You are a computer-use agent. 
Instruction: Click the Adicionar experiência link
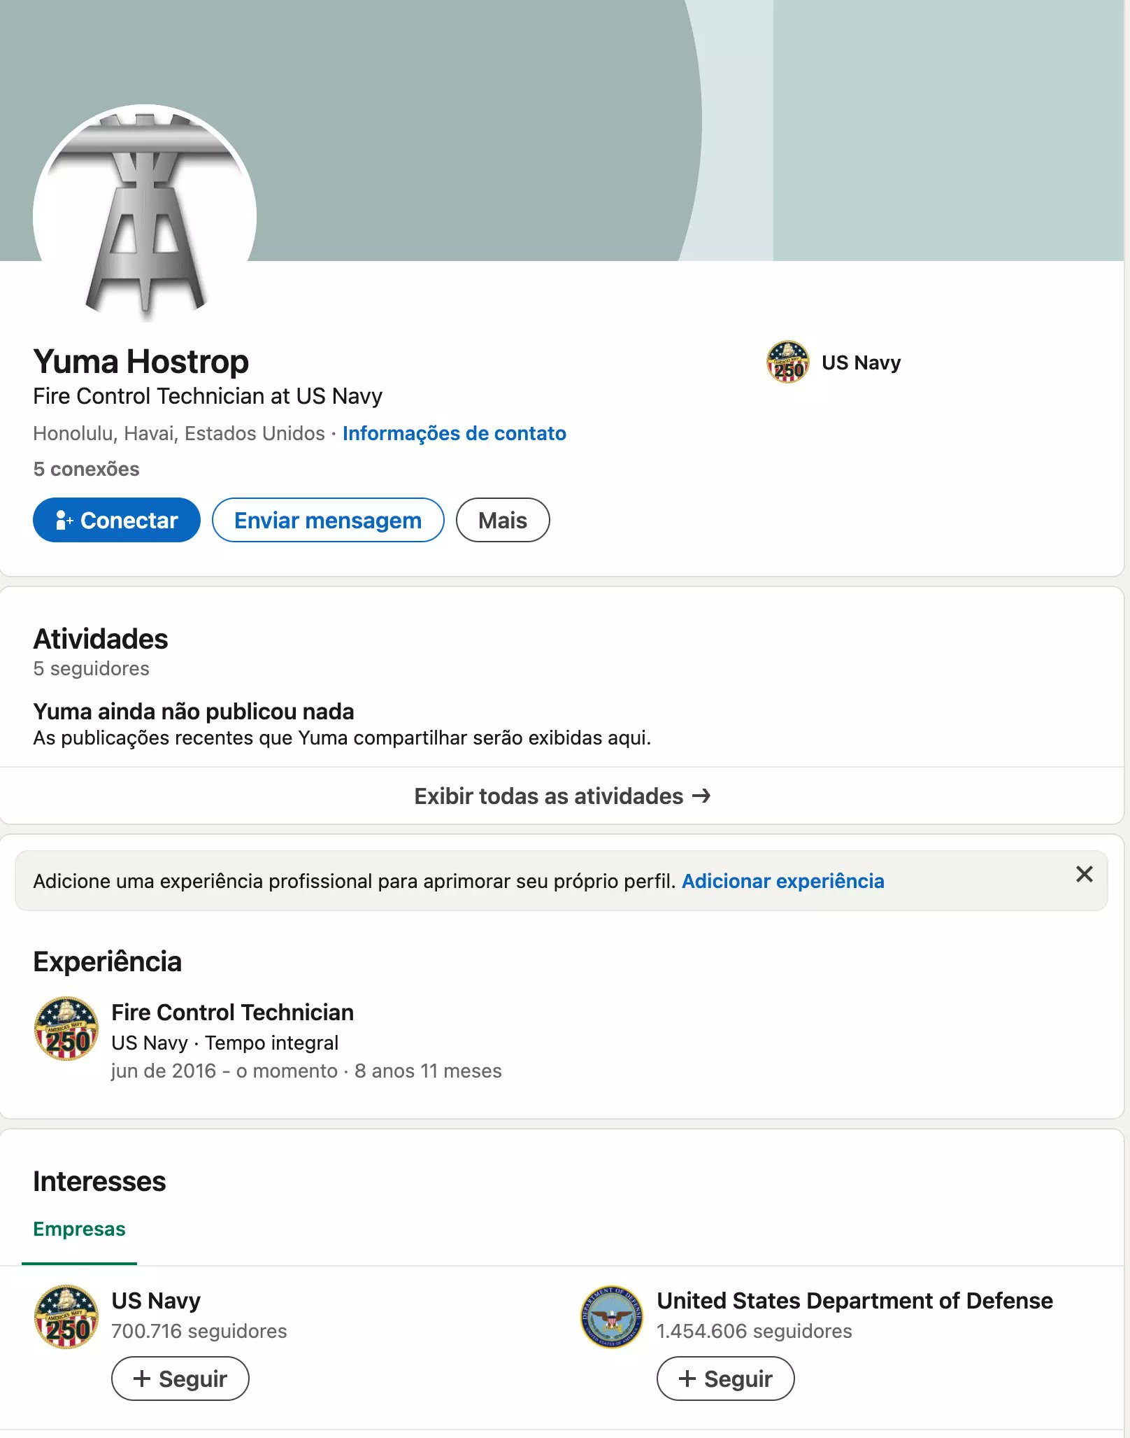pos(782,881)
